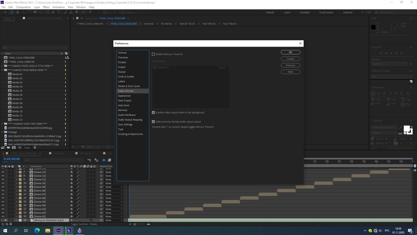417x235 pixels.
Task: Collapse CHANGE YOUR MEDIA HERE folder
Action: pos(2,70)
